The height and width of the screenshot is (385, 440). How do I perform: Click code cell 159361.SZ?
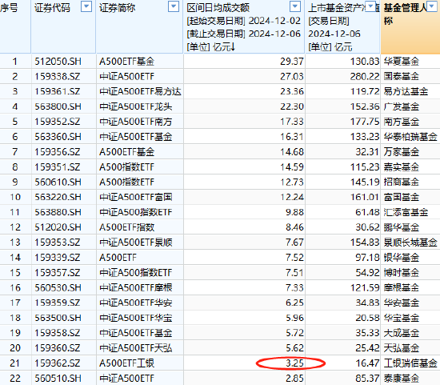click(x=58, y=91)
